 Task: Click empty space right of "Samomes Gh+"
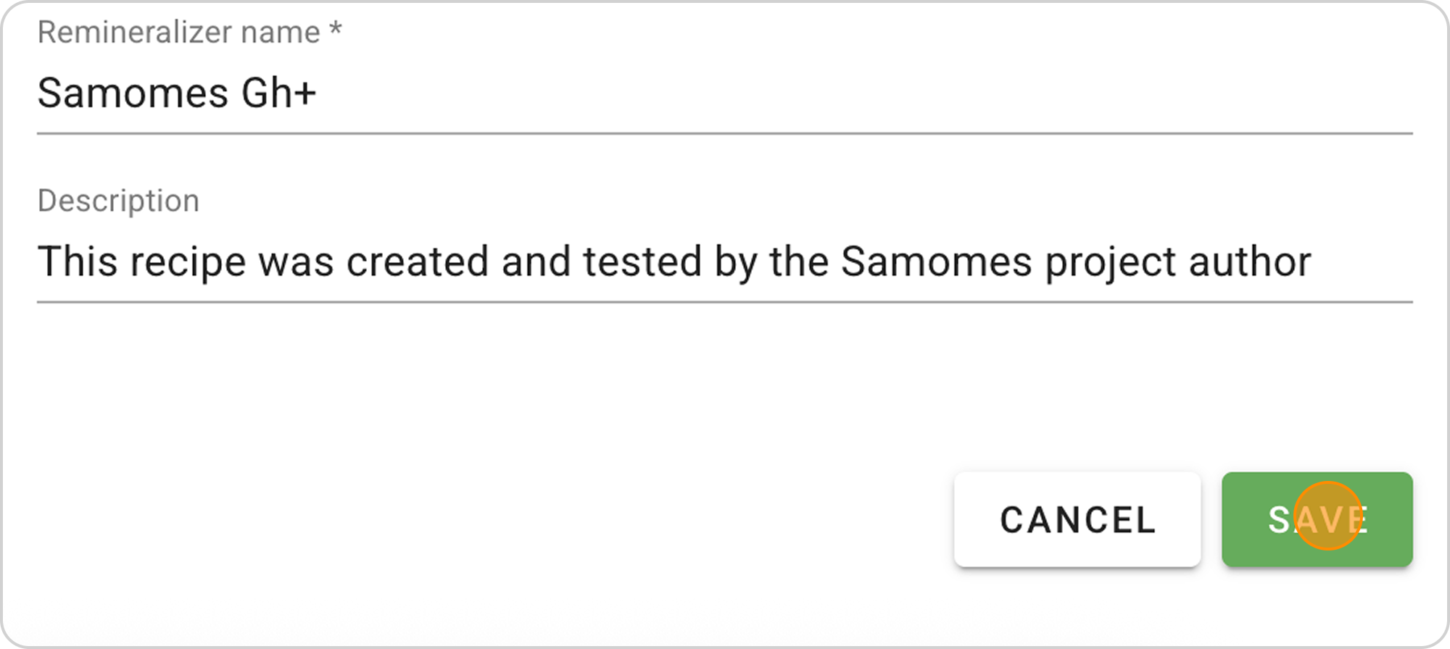point(797,94)
